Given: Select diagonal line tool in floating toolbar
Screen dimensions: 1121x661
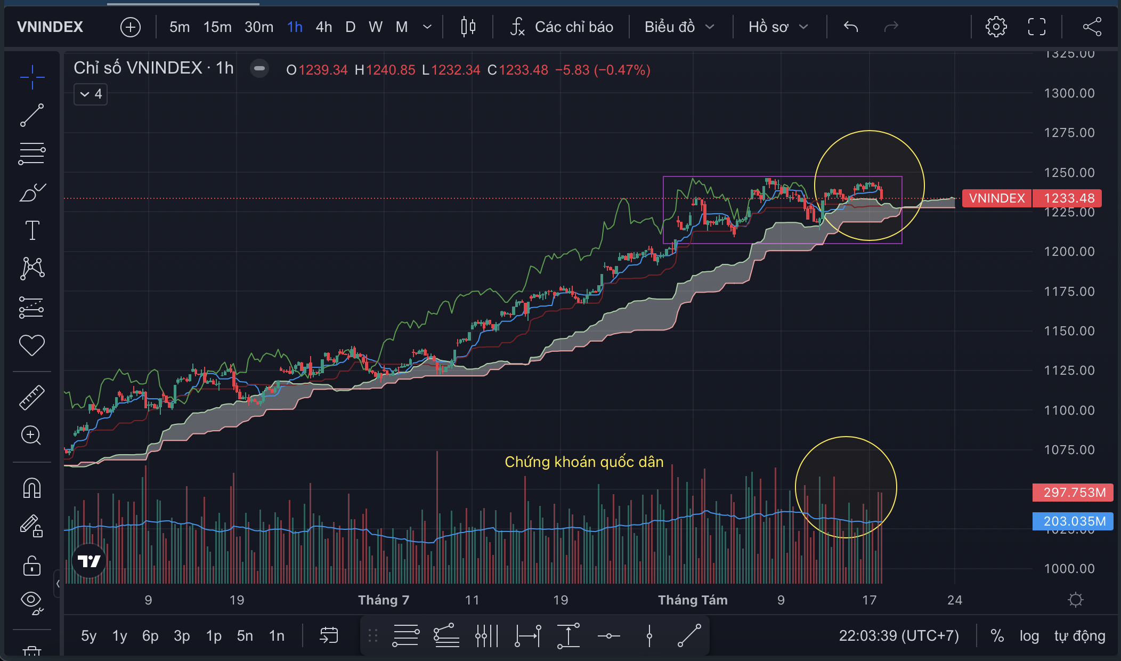Looking at the screenshot, I should pos(689,635).
